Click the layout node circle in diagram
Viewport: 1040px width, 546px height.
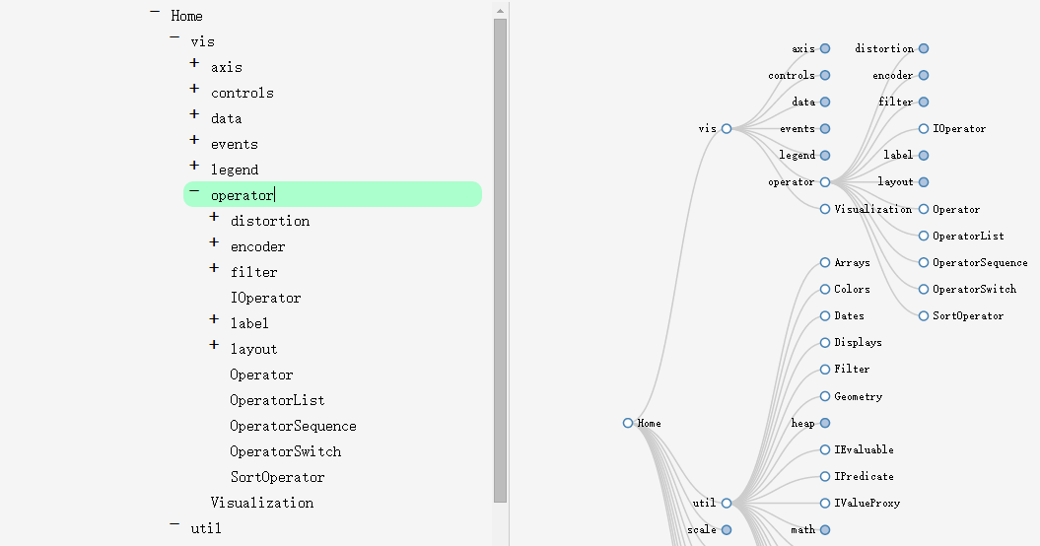point(924,181)
